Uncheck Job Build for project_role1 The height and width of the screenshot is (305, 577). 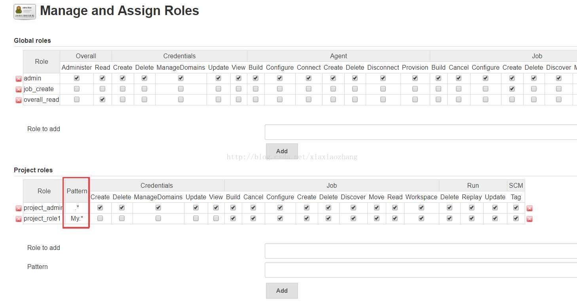coord(233,218)
